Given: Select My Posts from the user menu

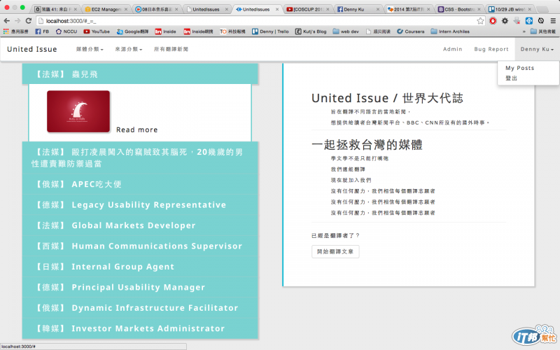Looking at the screenshot, I should coord(519,68).
